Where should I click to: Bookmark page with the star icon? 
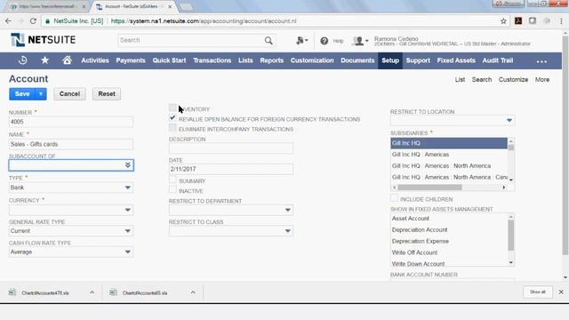click(503, 21)
